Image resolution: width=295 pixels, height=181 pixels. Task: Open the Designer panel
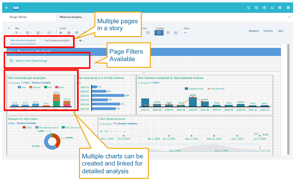pyautogui.click(x=254, y=31)
